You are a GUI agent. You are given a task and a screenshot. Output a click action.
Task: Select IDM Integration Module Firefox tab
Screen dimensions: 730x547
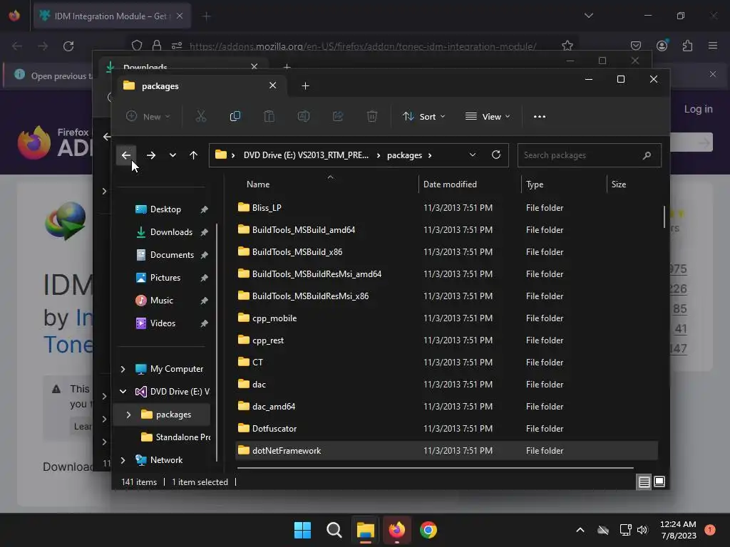(x=112, y=16)
